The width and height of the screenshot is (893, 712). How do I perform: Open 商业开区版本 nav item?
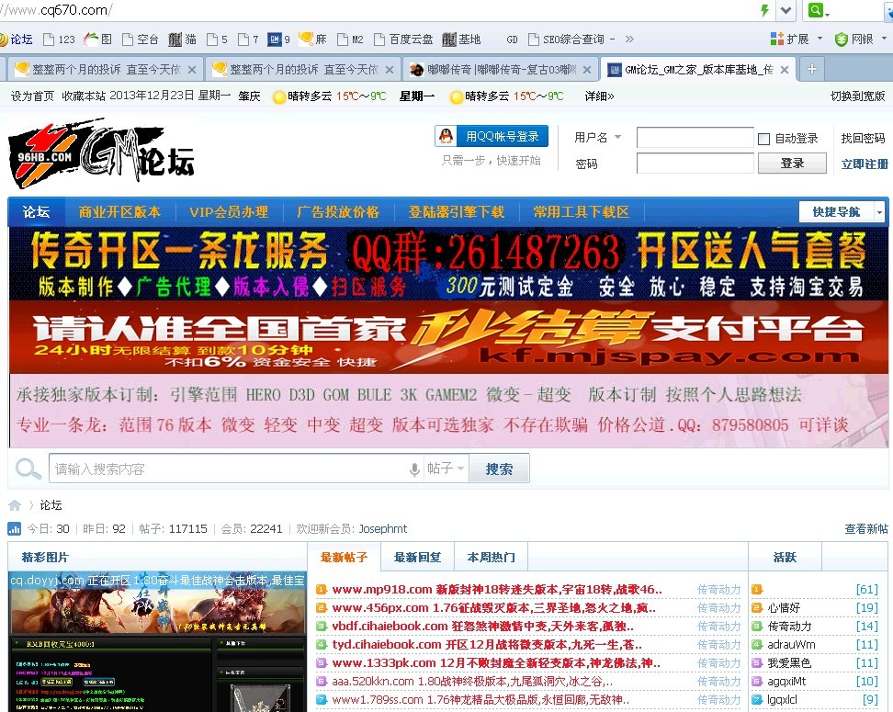point(119,212)
